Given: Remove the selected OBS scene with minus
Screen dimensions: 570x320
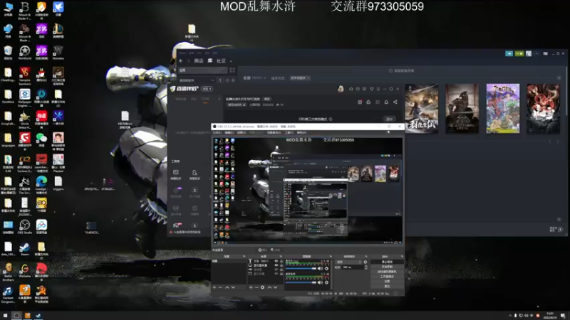Looking at the screenshot, I should click(x=220, y=287).
